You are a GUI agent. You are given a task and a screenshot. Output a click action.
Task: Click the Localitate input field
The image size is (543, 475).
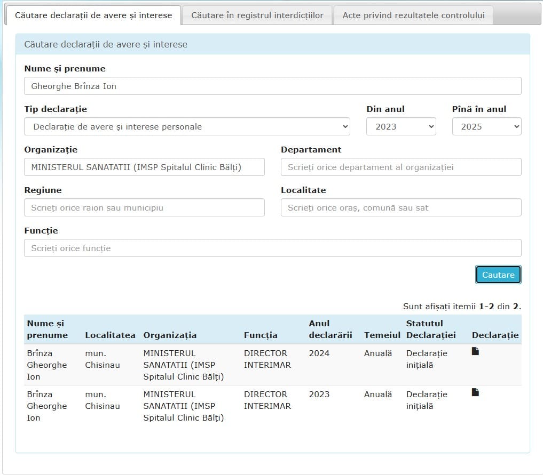[400, 207]
